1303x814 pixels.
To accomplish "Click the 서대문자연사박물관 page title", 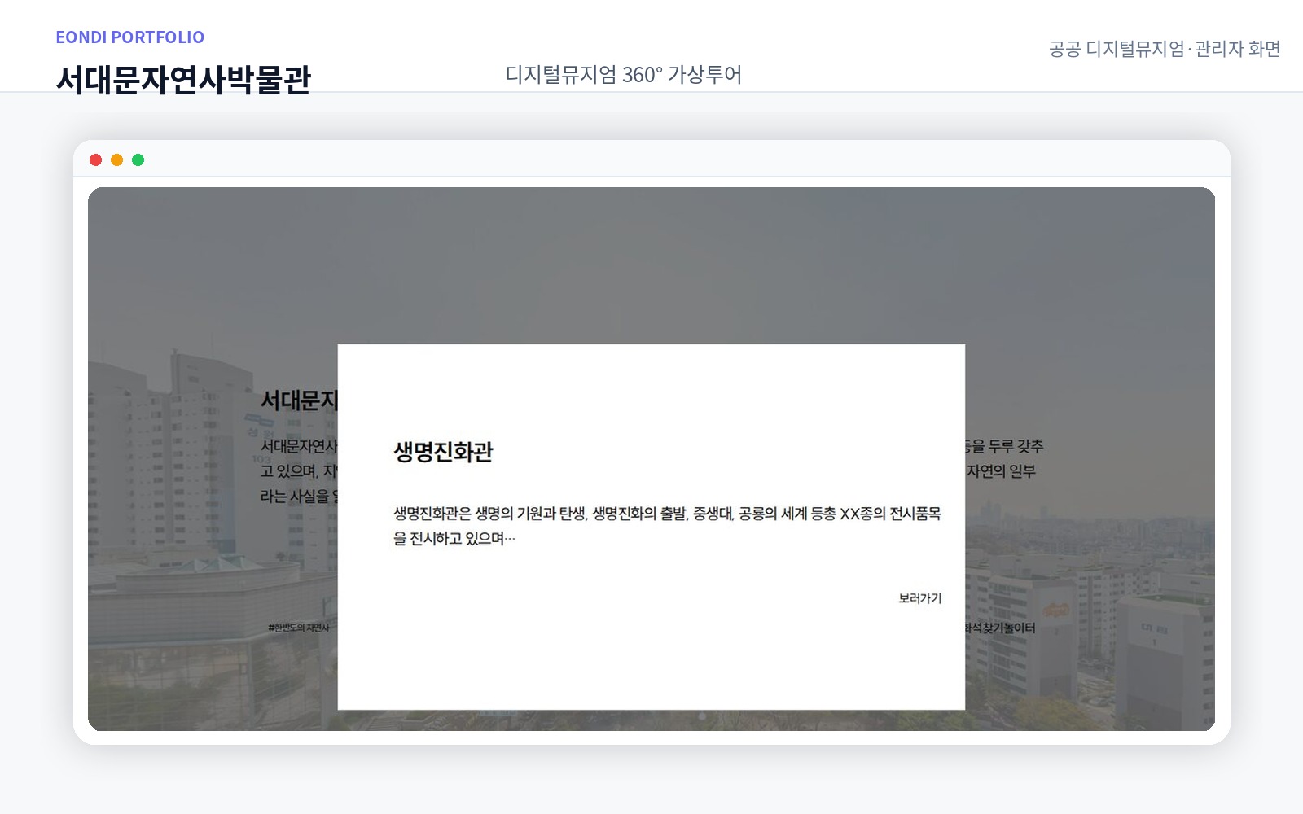I will tap(183, 80).
